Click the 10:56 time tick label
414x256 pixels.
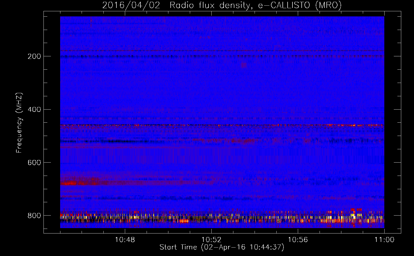[x=298, y=240]
